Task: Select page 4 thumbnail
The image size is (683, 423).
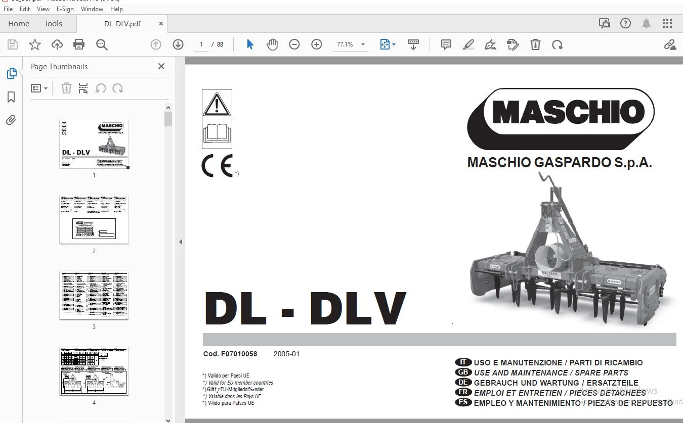Action: pos(94,371)
